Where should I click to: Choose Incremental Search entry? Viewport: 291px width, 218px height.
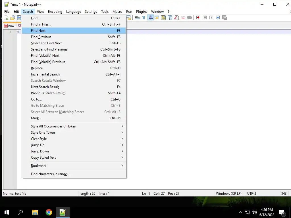tap(74, 74)
